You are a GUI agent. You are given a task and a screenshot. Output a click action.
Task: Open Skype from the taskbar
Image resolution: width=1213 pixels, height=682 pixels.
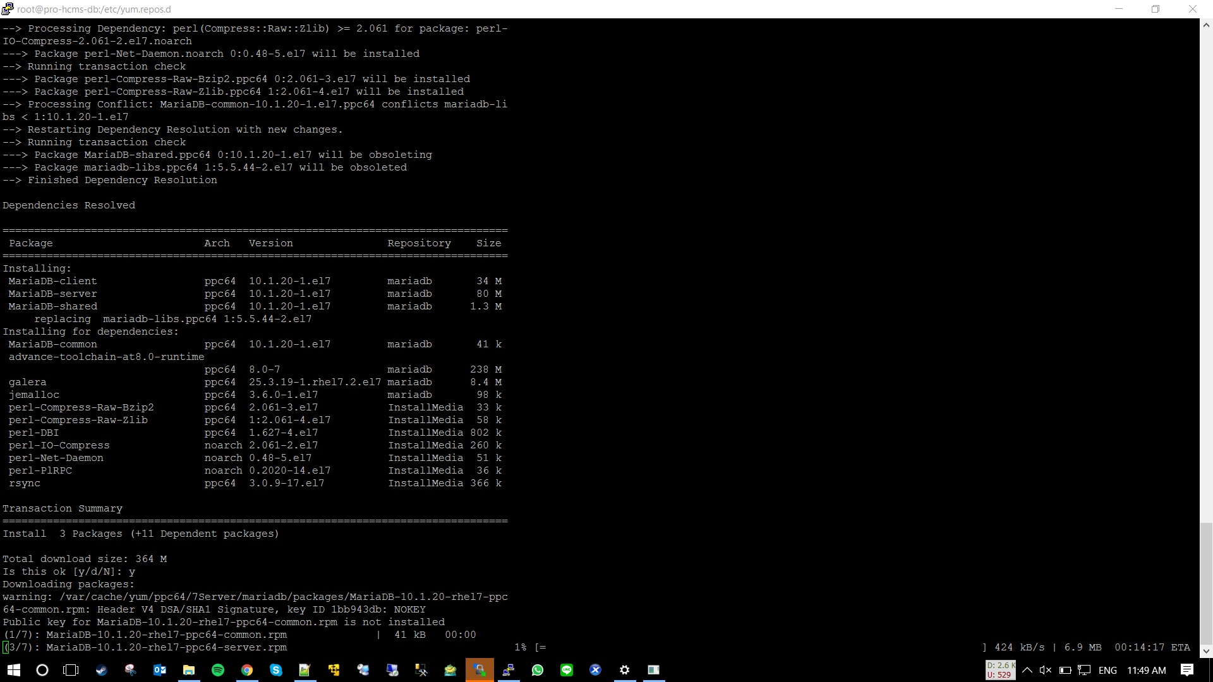[276, 670]
